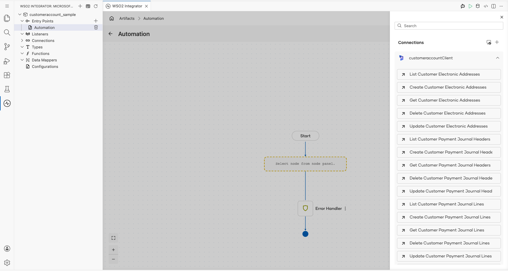Start debugging with the bug icon
508x271 pixels.
tap(478, 6)
